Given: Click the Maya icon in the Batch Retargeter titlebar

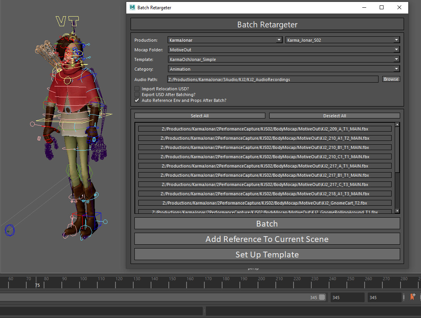Looking at the screenshot, I should pos(132,7).
